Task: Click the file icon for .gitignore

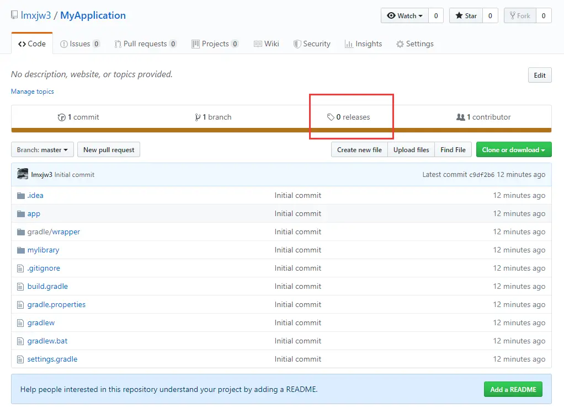Action: [20, 268]
